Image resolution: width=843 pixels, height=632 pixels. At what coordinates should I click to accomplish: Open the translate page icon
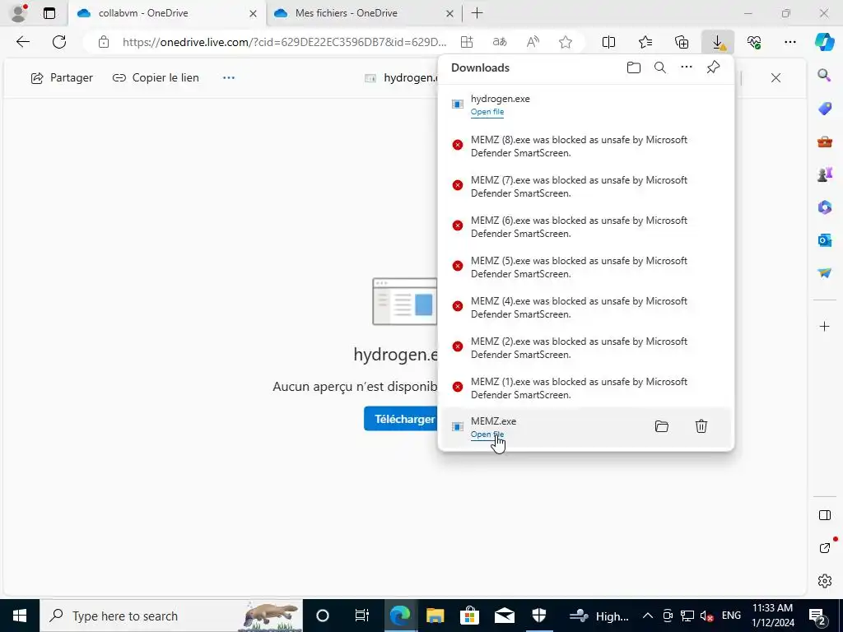click(500, 42)
